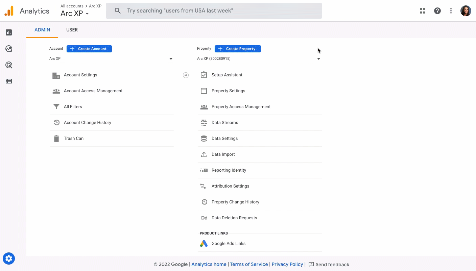The width and height of the screenshot is (476, 271).
Task: Open Data Deletion Requests
Action: pos(234,218)
